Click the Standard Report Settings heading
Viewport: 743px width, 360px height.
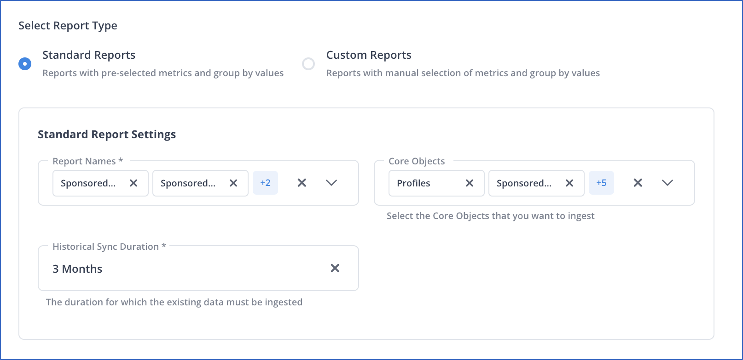coord(107,135)
